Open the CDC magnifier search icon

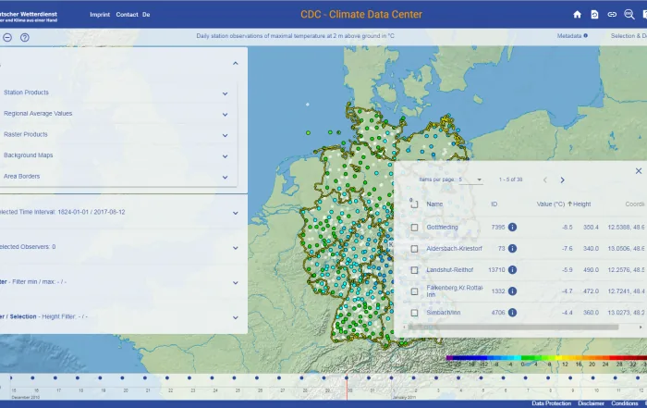629,15
